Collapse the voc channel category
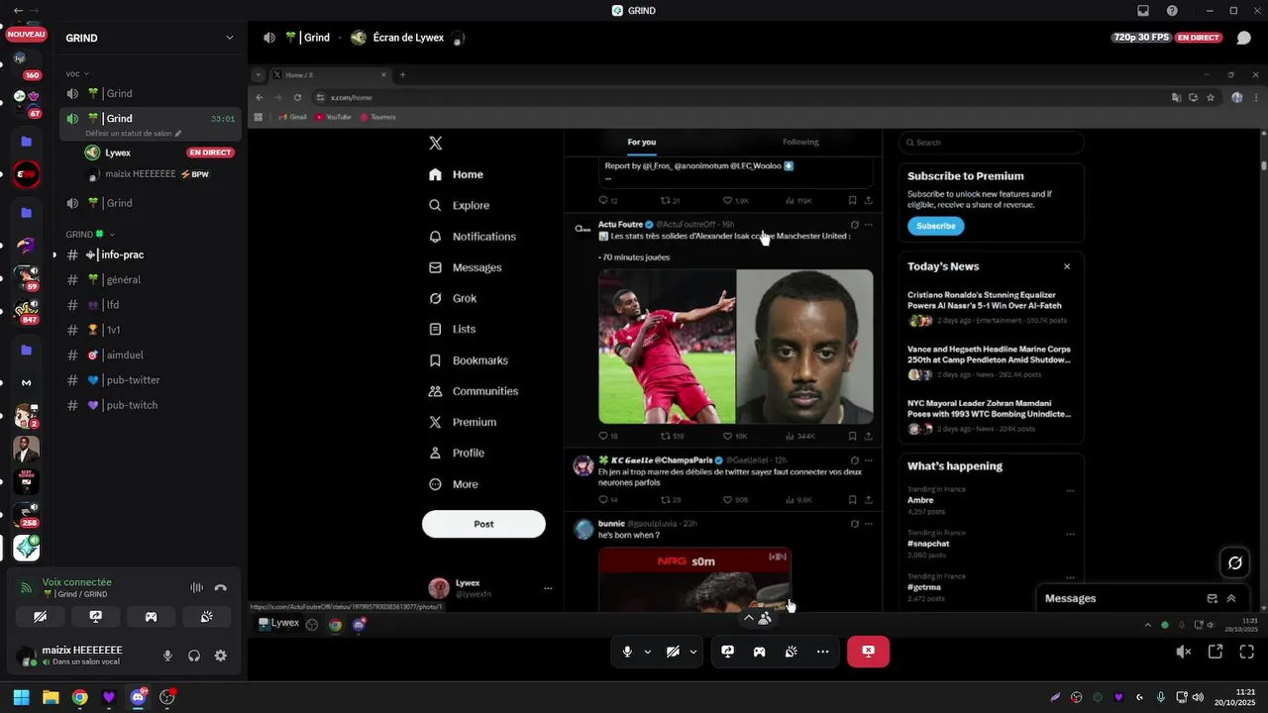Viewport: 1268px width, 713px height. [x=77, y=73]
